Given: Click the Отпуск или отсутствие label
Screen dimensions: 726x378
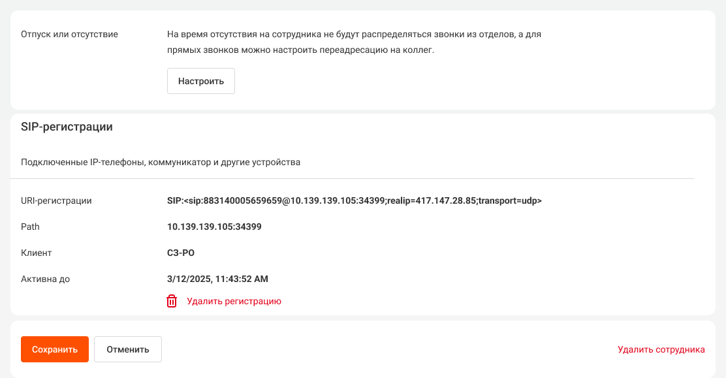Looking at the screenshot, I should [x=69, y=35].
